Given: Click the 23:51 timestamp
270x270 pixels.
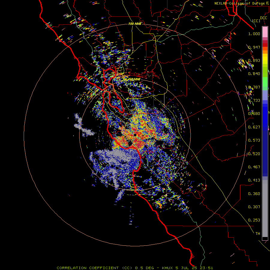Looking at the screenshot, I should click(x=206, y=268).
